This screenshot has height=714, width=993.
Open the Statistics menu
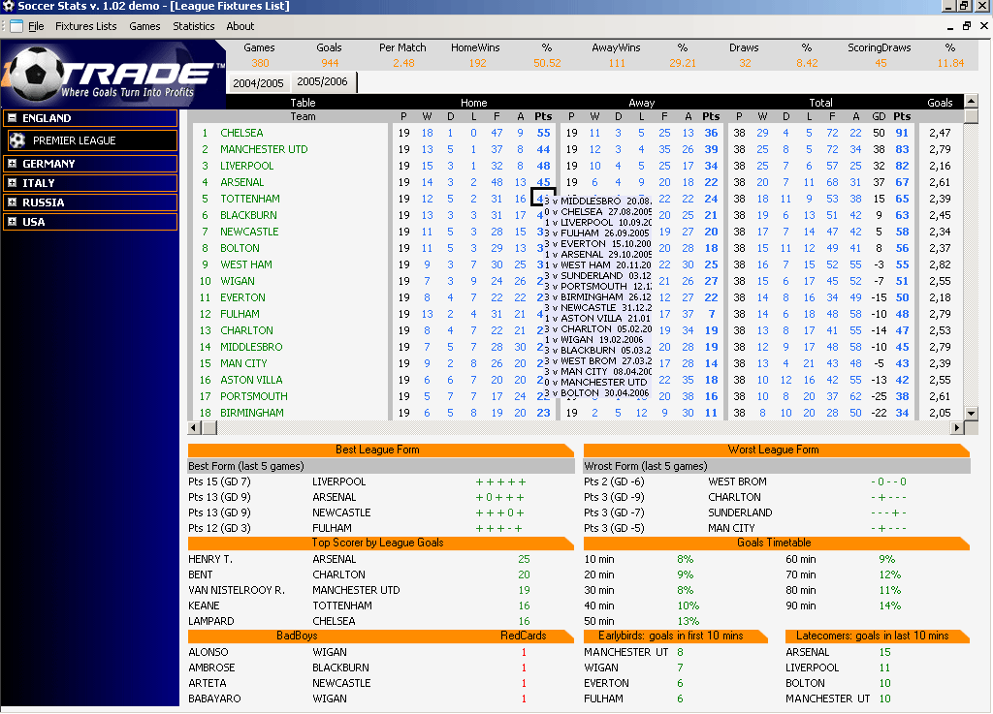click(193, 26)
